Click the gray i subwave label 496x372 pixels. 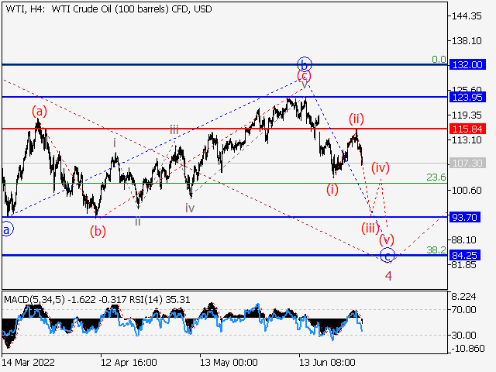coord(115,143)
